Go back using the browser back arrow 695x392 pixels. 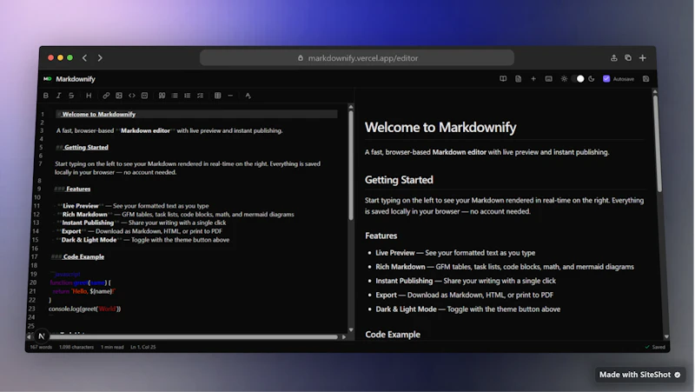coord(84,57)
